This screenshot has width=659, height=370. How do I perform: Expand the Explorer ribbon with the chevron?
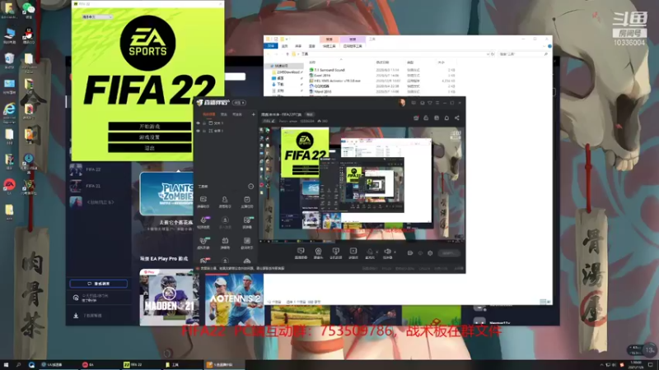pos(544,46)
